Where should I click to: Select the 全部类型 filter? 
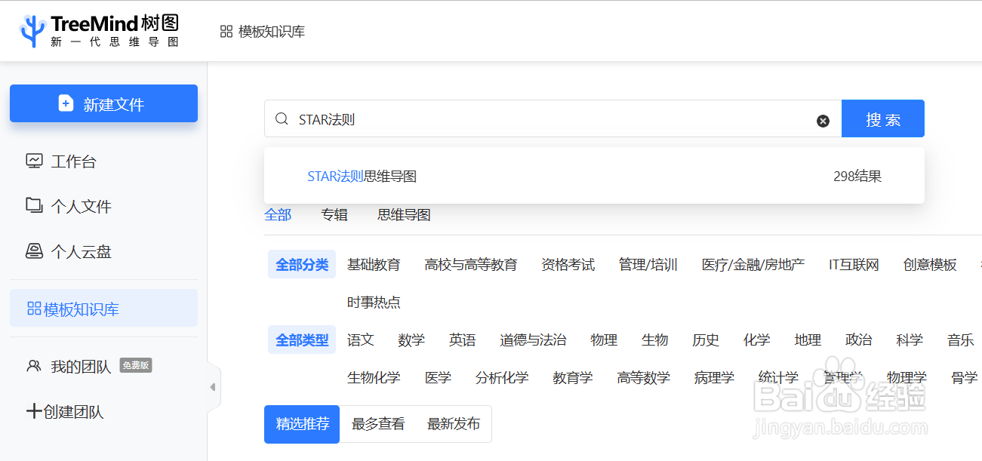[x=302, y=340]
